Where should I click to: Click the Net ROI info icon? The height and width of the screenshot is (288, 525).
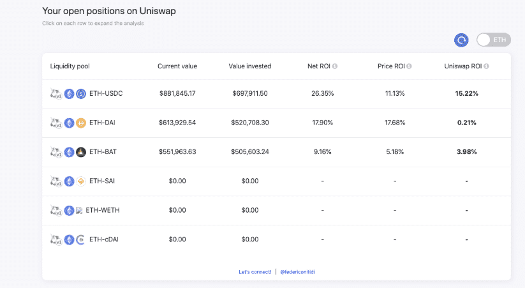tap(334, 66)
